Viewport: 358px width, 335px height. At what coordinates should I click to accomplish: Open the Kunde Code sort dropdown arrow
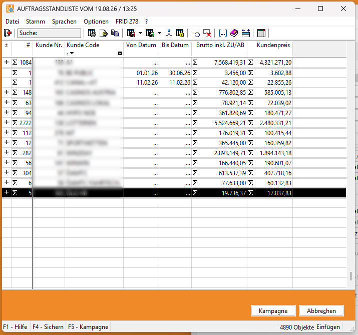(x=72, y=53)
